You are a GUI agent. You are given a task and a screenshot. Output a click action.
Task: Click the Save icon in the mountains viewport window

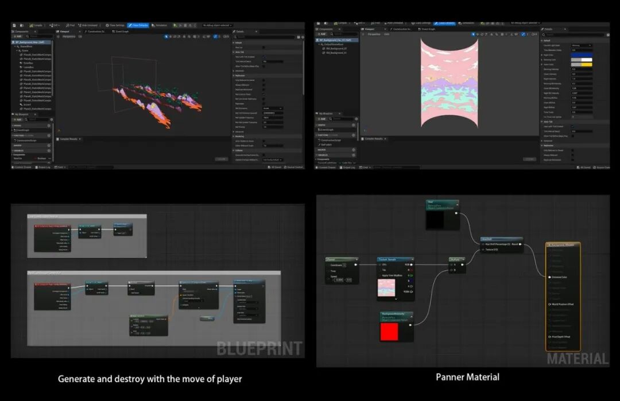(14, 25)
